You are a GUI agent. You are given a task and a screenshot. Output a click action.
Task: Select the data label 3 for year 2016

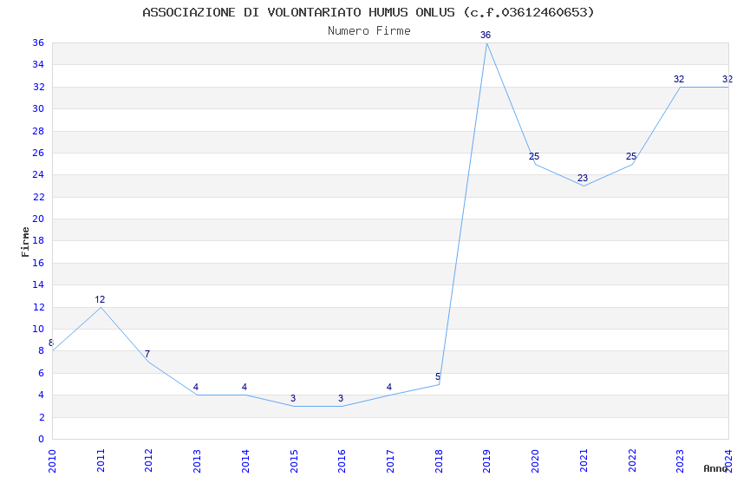pyautogui.click(x=341, y=399)
